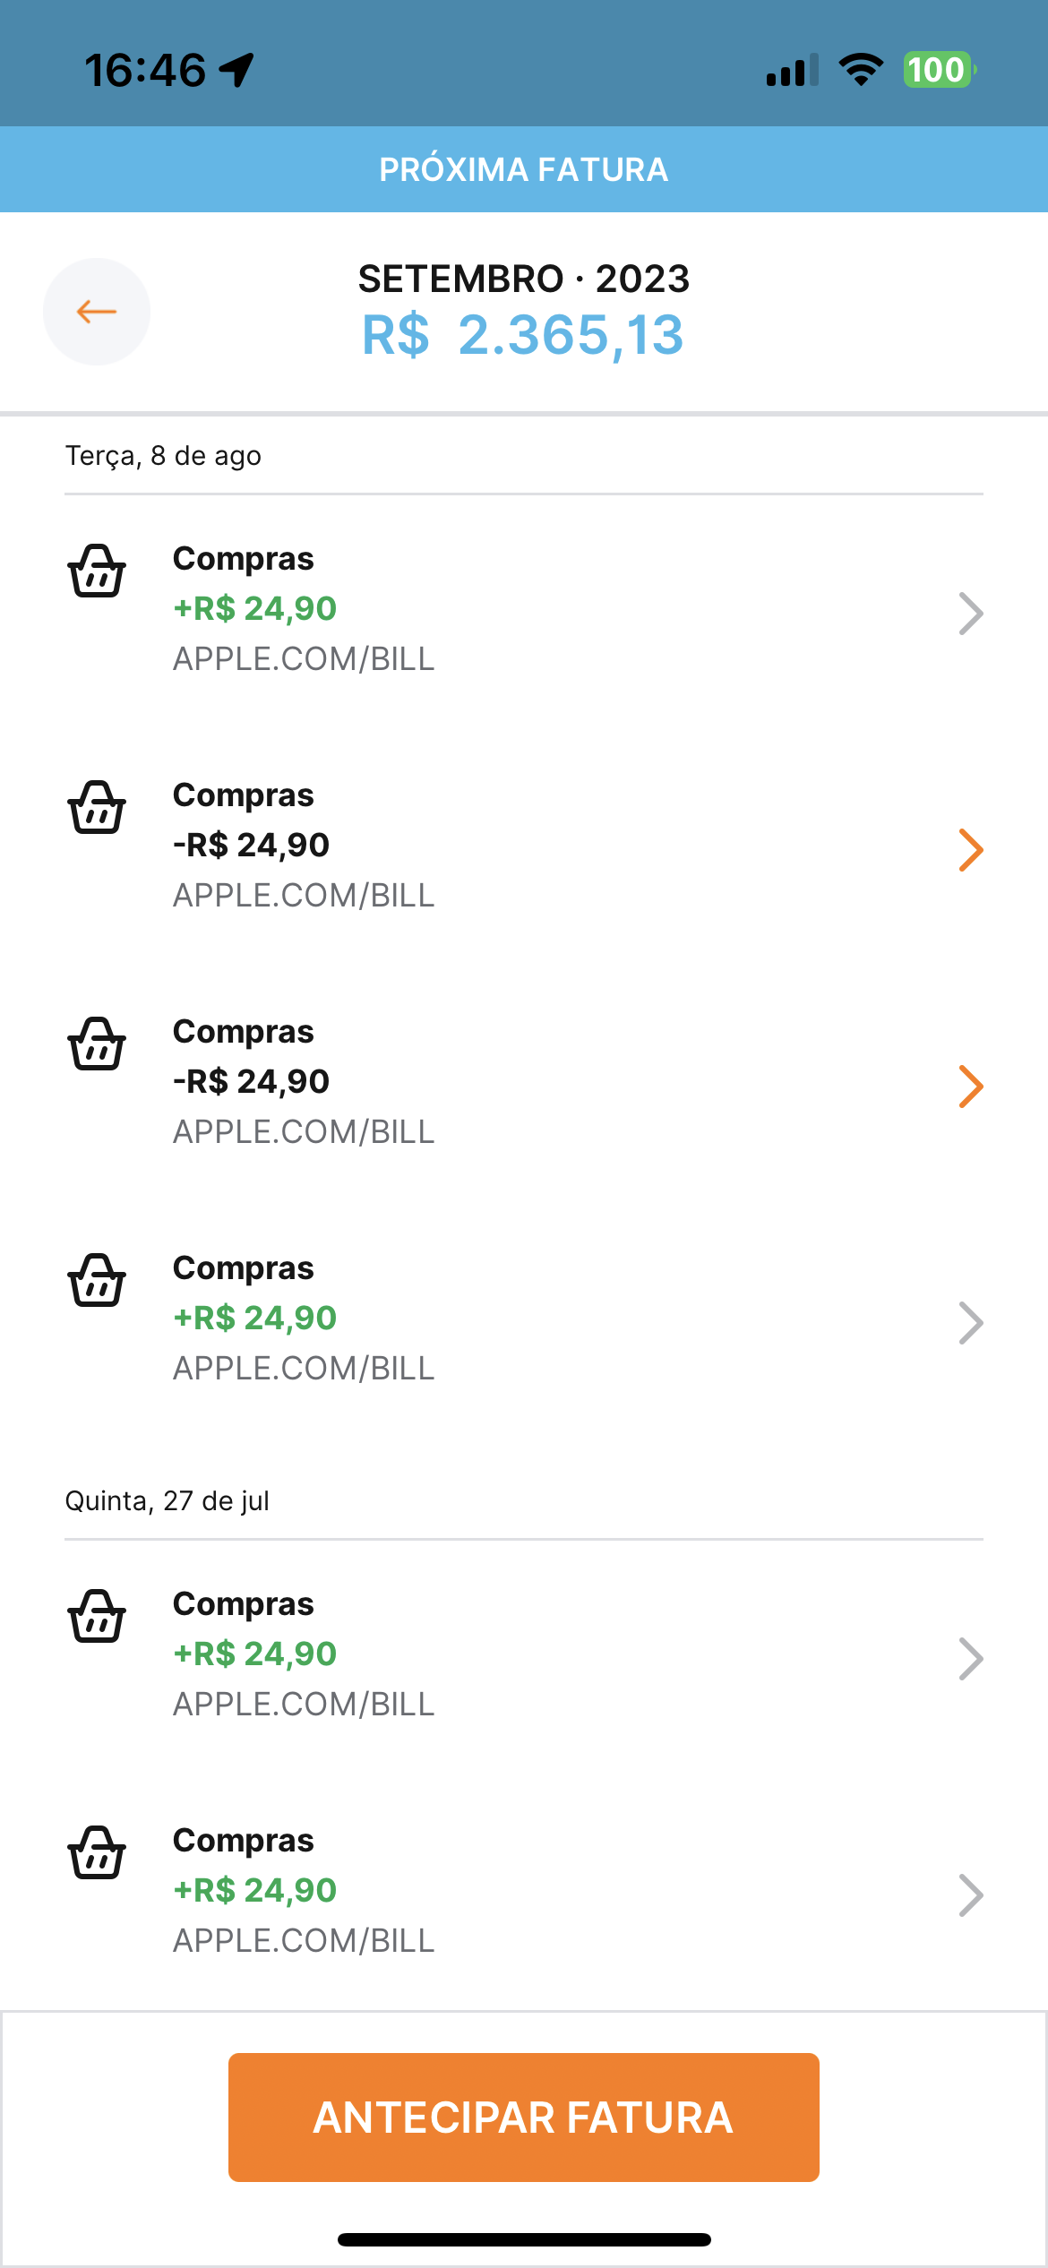This screenshot has height=2268, width=1048.
Task: Tap basket icon of fourth 8 de ago purchase
Action: [97, 1281]
